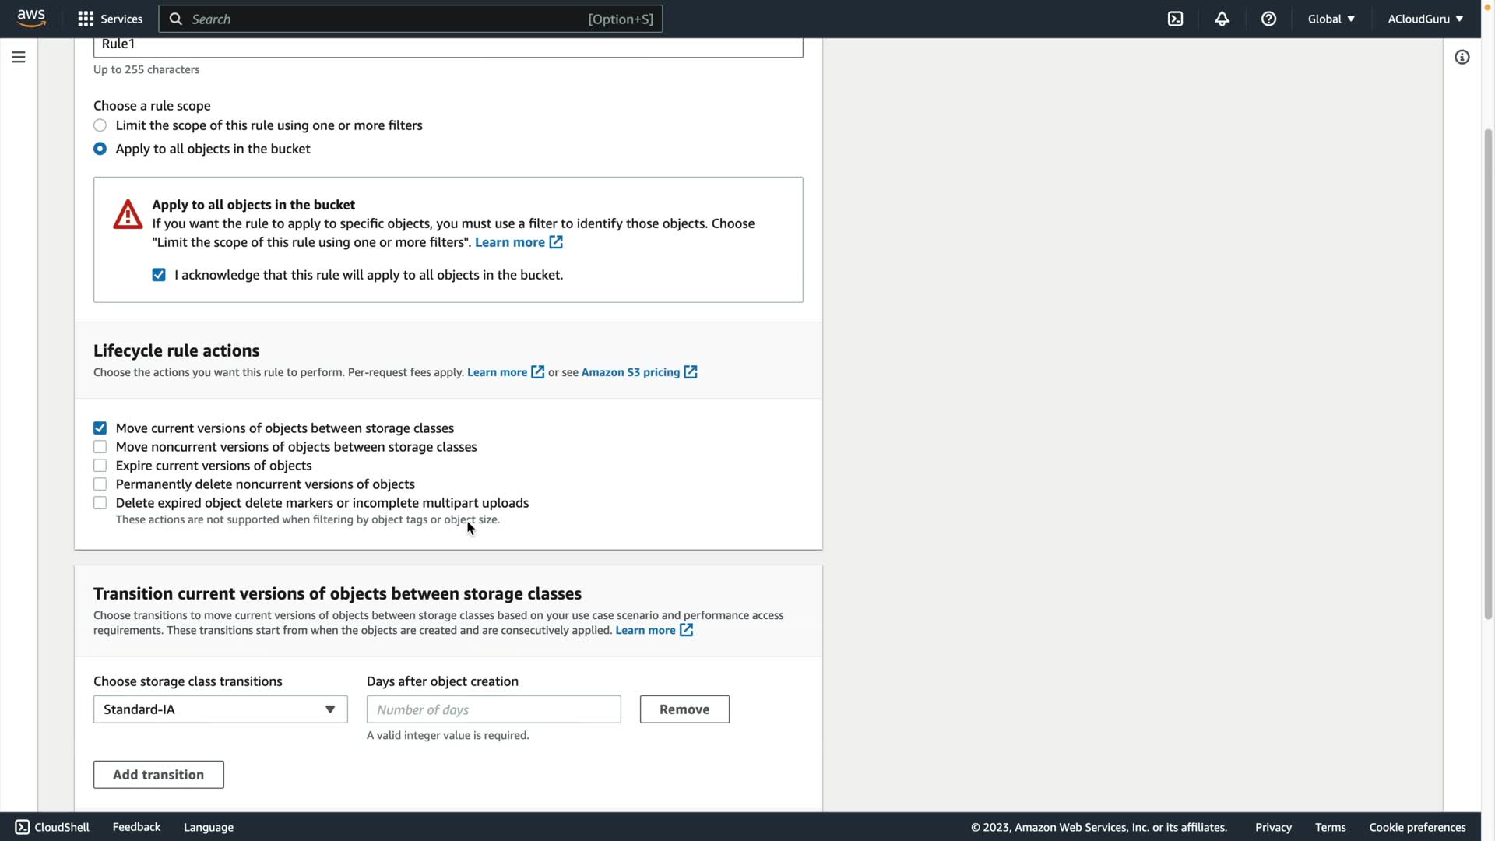The width and height of the screenshot is (1495, 841).
Task: Launch CloudShell from the top bar
Action: (x=1175, y=19)
